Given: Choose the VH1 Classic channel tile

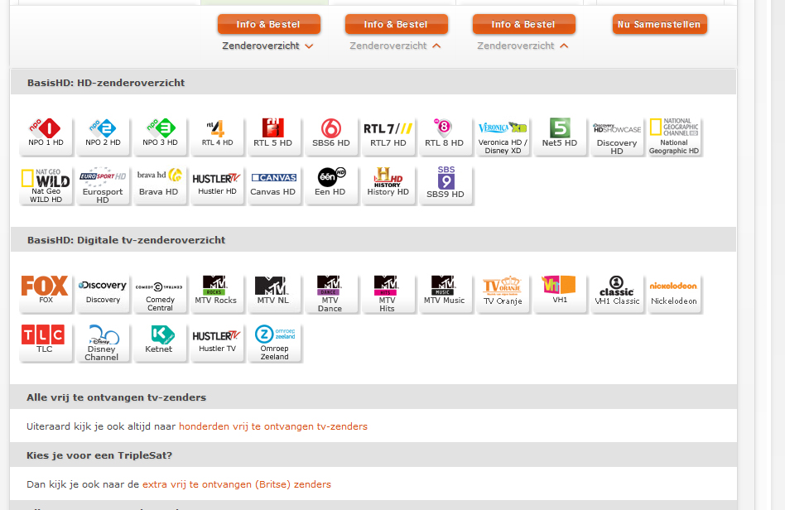Looking at the screenshot, I should [x=616, y=294].
